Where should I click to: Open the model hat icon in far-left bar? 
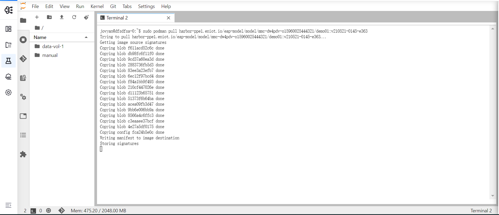(9, 77)
